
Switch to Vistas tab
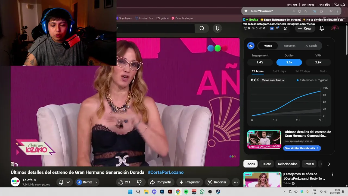click(x=268, y=46)
